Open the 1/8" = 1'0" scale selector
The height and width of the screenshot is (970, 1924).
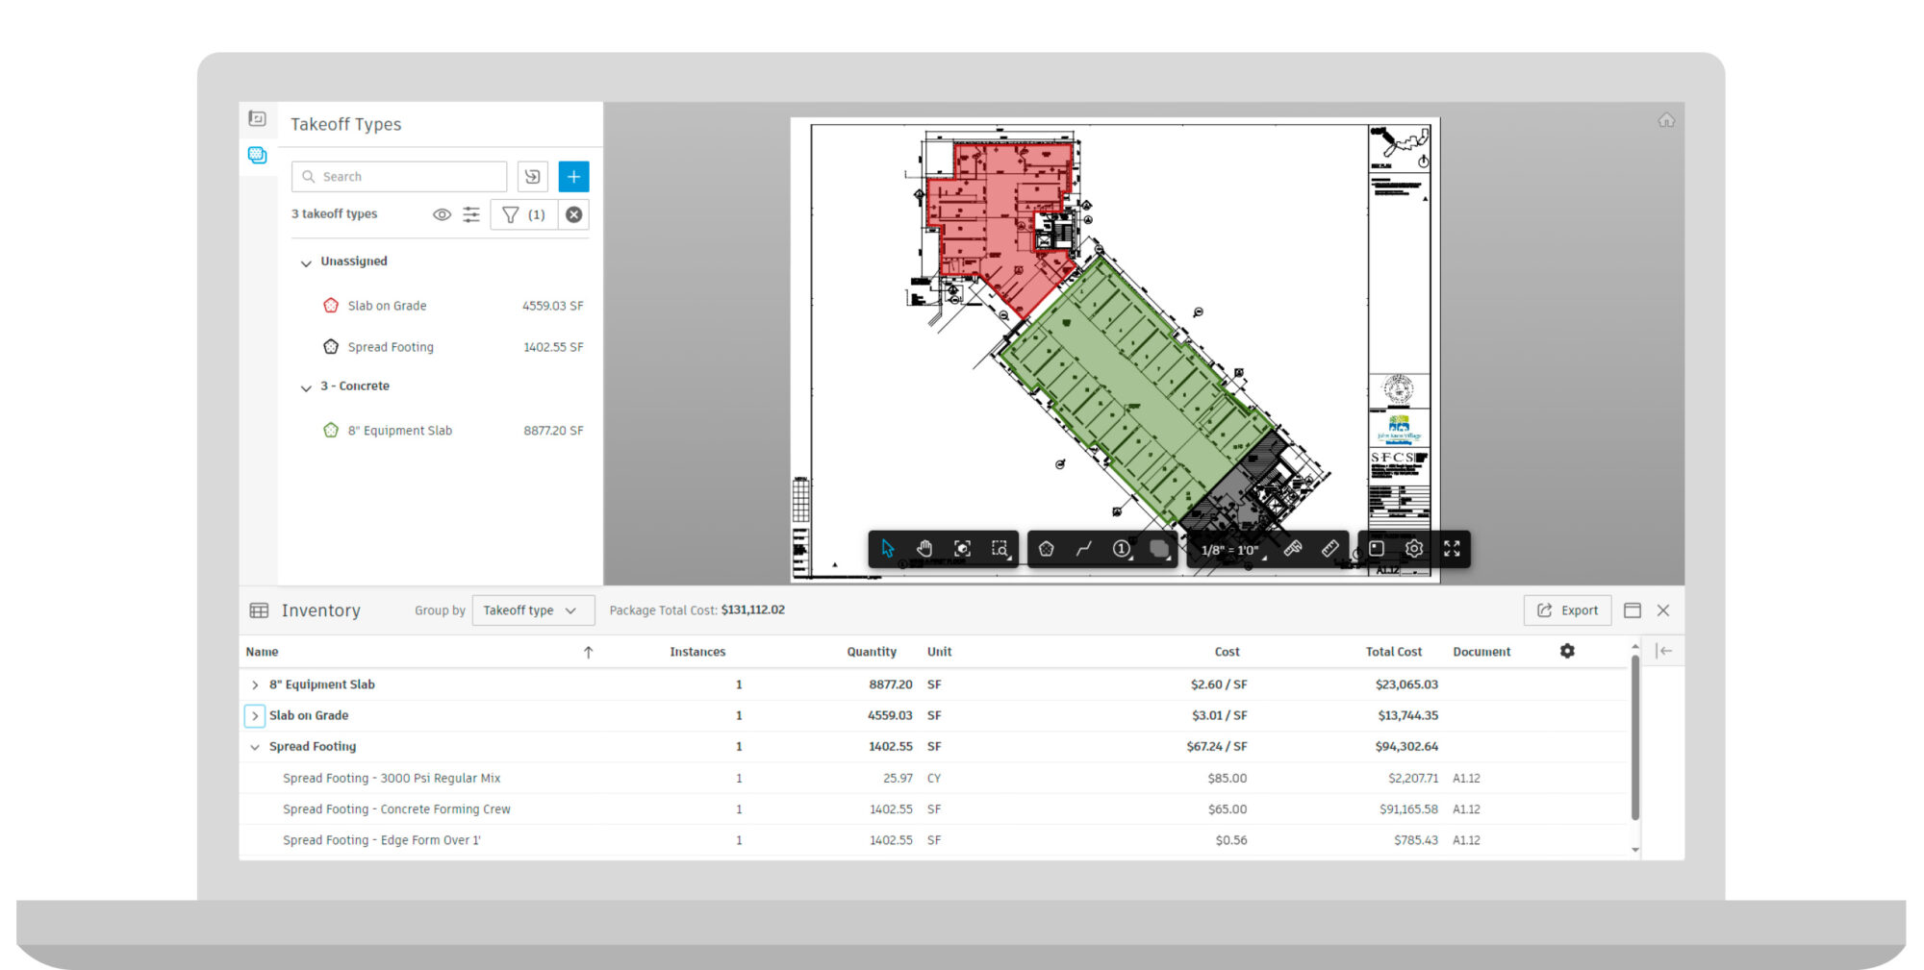point(1230,550)
